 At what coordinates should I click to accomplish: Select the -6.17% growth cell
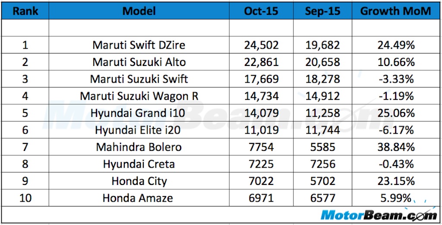[395, 130]
